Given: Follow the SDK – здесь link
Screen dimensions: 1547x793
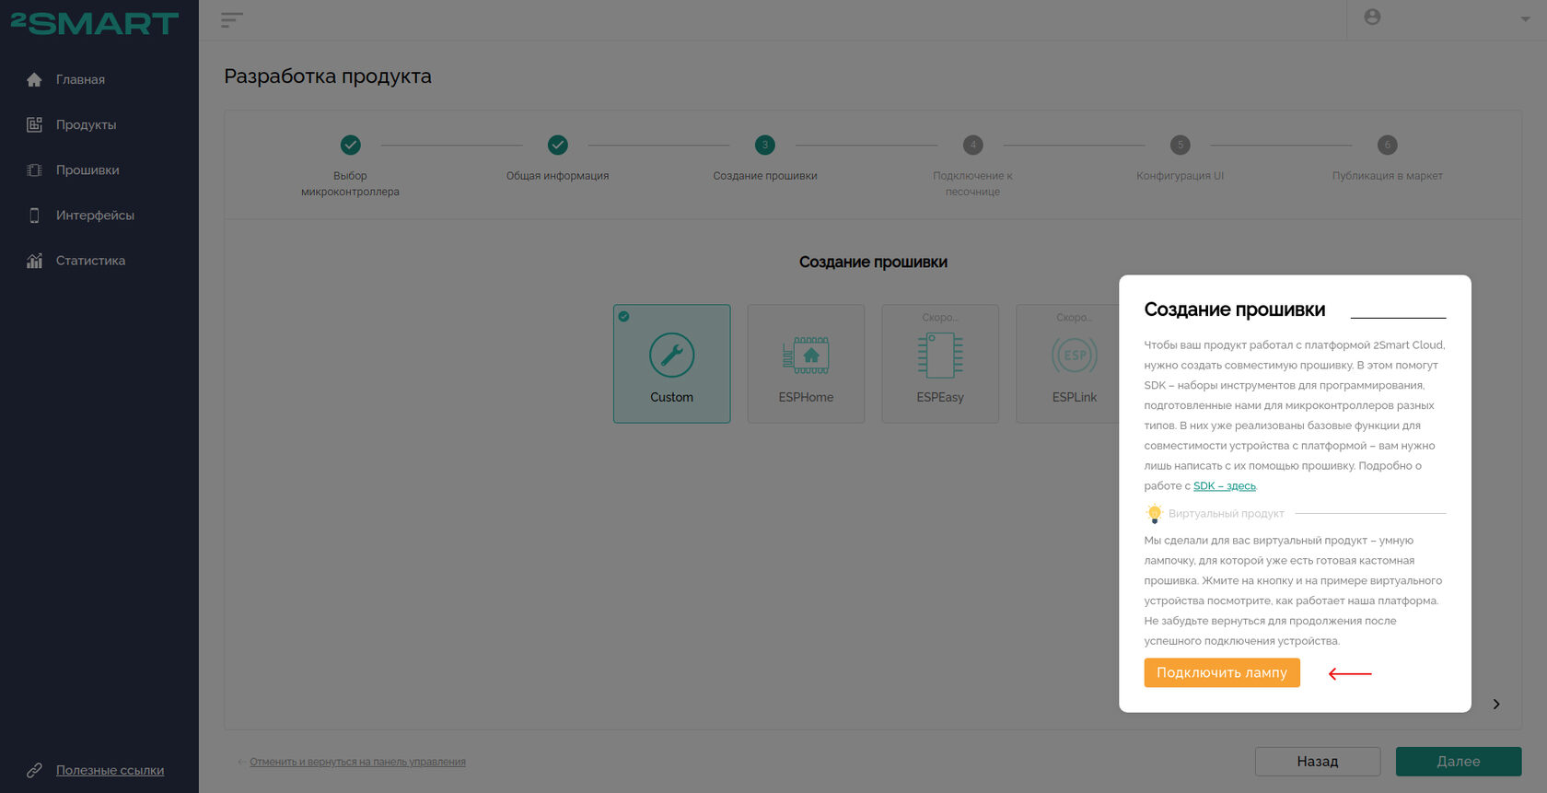Looking at the screenshot, I should pyautogui.click(x=1225, y=486).
